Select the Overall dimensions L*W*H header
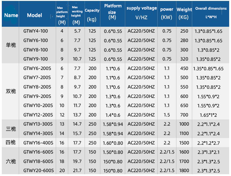231x176 pixels. point(211,13)
